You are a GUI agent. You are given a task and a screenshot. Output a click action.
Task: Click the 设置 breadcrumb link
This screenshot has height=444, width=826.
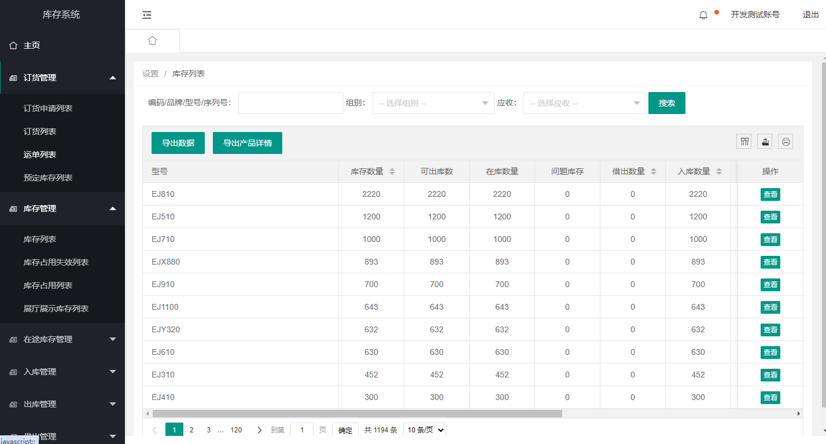[x=150, y=74]
